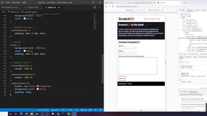Viewport: 207px width, 116px height.
Task: Close the first 127.0.0.1 Chrome tab
Action: pyautogui.click(x=129, y=3)
